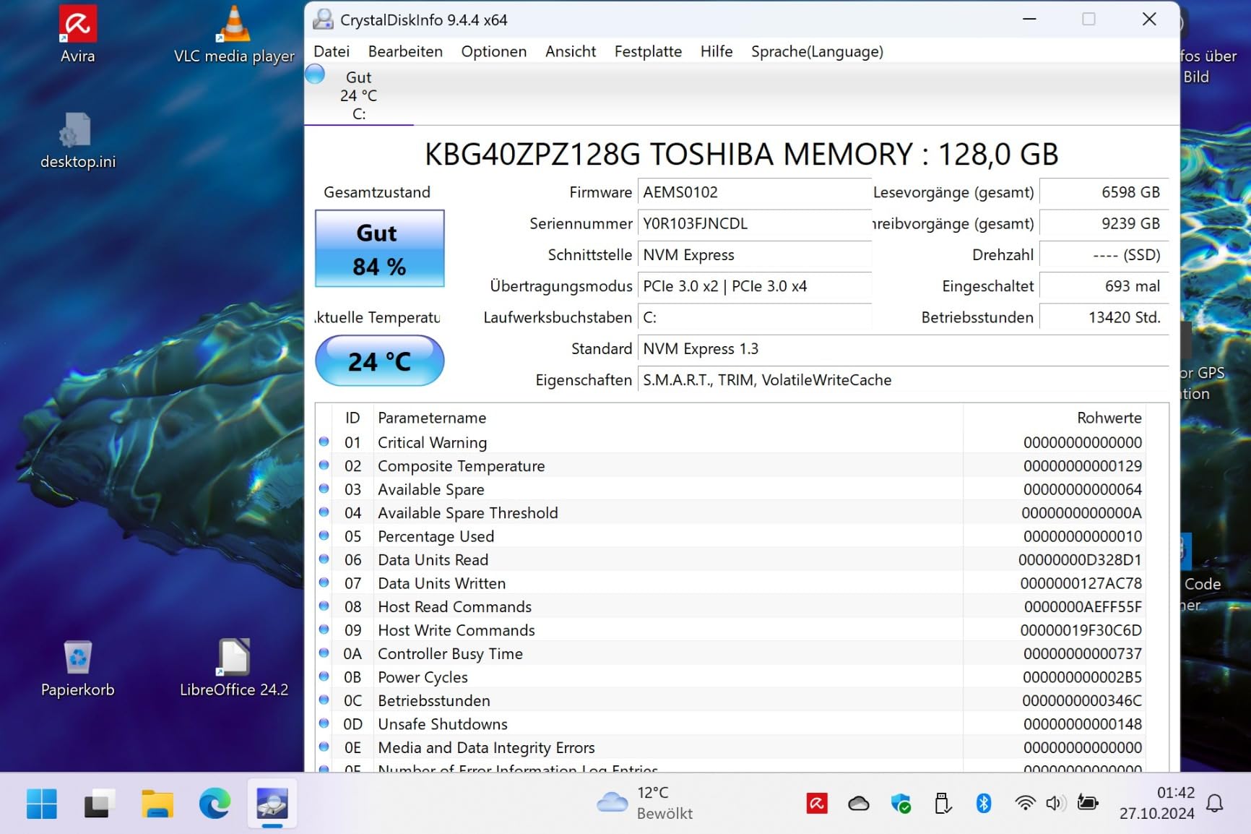This screenshot has height=834, width=1251.
Task: Open the Sprache(Language) menu
Action: (817, 51)
